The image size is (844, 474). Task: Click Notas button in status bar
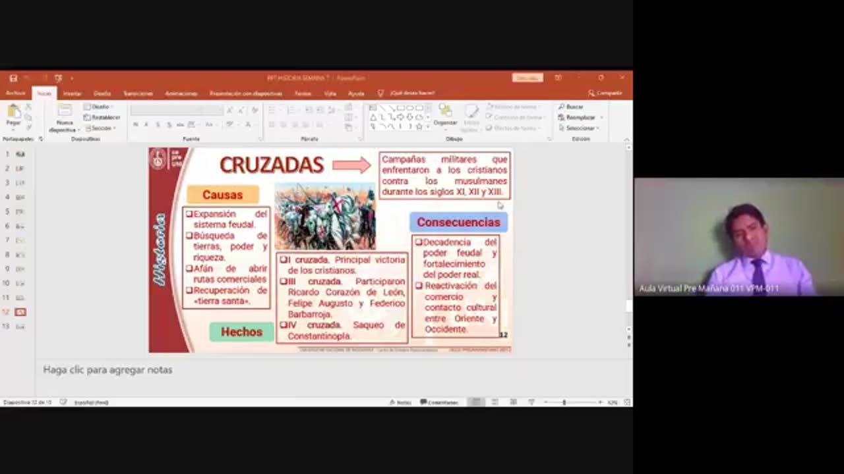[x=400, y=402]
